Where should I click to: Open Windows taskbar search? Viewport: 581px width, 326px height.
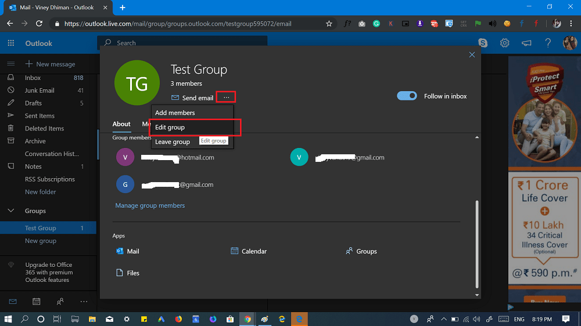pyautogui.click(x=24, y=319)
